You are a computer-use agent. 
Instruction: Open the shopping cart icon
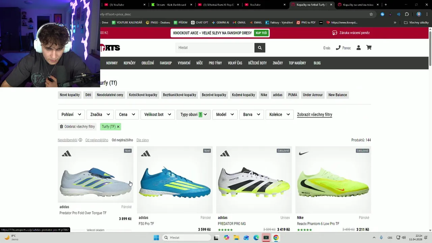369,48
